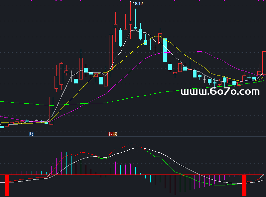Open the www.6o7o.com watermark link

click(220, 91)
